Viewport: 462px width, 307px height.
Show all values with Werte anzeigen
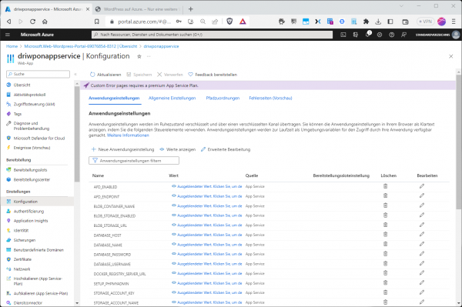pyautogui.click(x=178, y=149)
